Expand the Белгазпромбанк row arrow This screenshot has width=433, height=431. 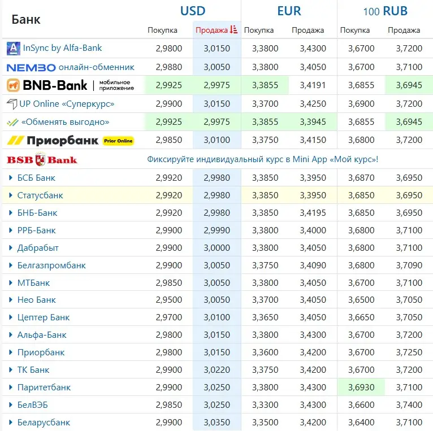[x=11, y=265]
